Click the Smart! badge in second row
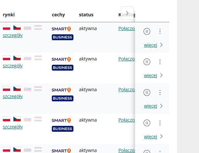 61,59
